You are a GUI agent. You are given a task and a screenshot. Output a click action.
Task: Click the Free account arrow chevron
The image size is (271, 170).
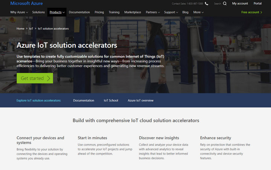(x=261, y=12)
